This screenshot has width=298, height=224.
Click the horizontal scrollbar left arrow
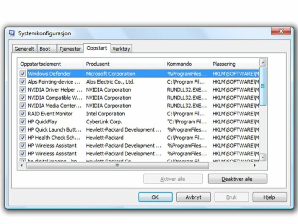[22, 166]
